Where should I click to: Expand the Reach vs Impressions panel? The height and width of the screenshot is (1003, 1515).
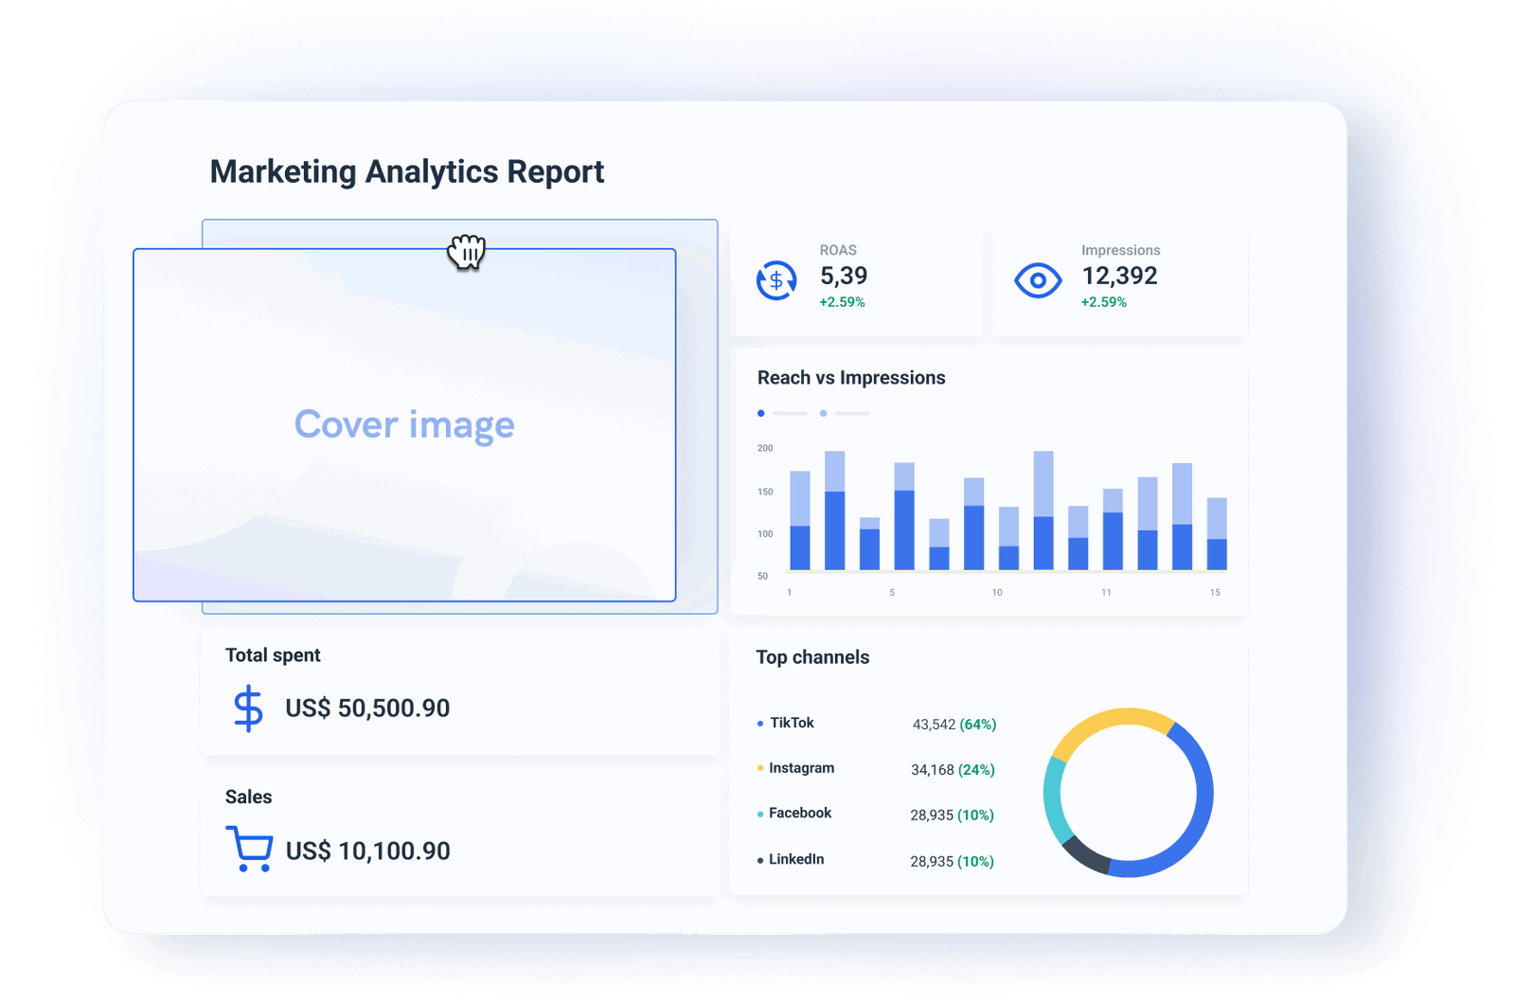pos(989,483)
